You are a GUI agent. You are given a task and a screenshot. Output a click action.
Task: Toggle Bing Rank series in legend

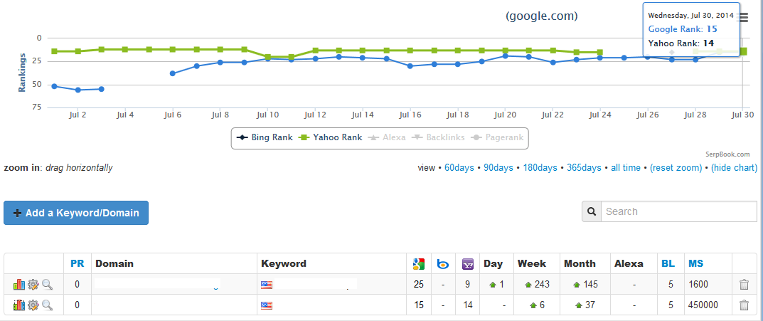click(265, 137)
